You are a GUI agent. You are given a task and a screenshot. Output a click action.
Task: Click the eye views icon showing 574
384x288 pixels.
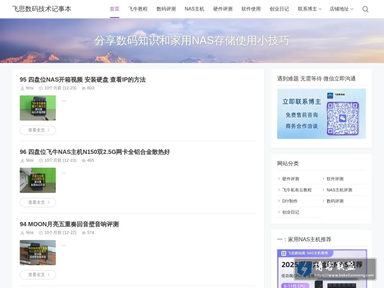pyautogui.click(x=84, y=233)
